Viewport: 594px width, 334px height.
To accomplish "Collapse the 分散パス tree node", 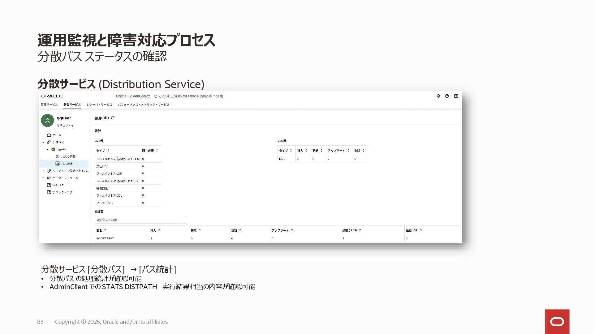I will [43, 142].
